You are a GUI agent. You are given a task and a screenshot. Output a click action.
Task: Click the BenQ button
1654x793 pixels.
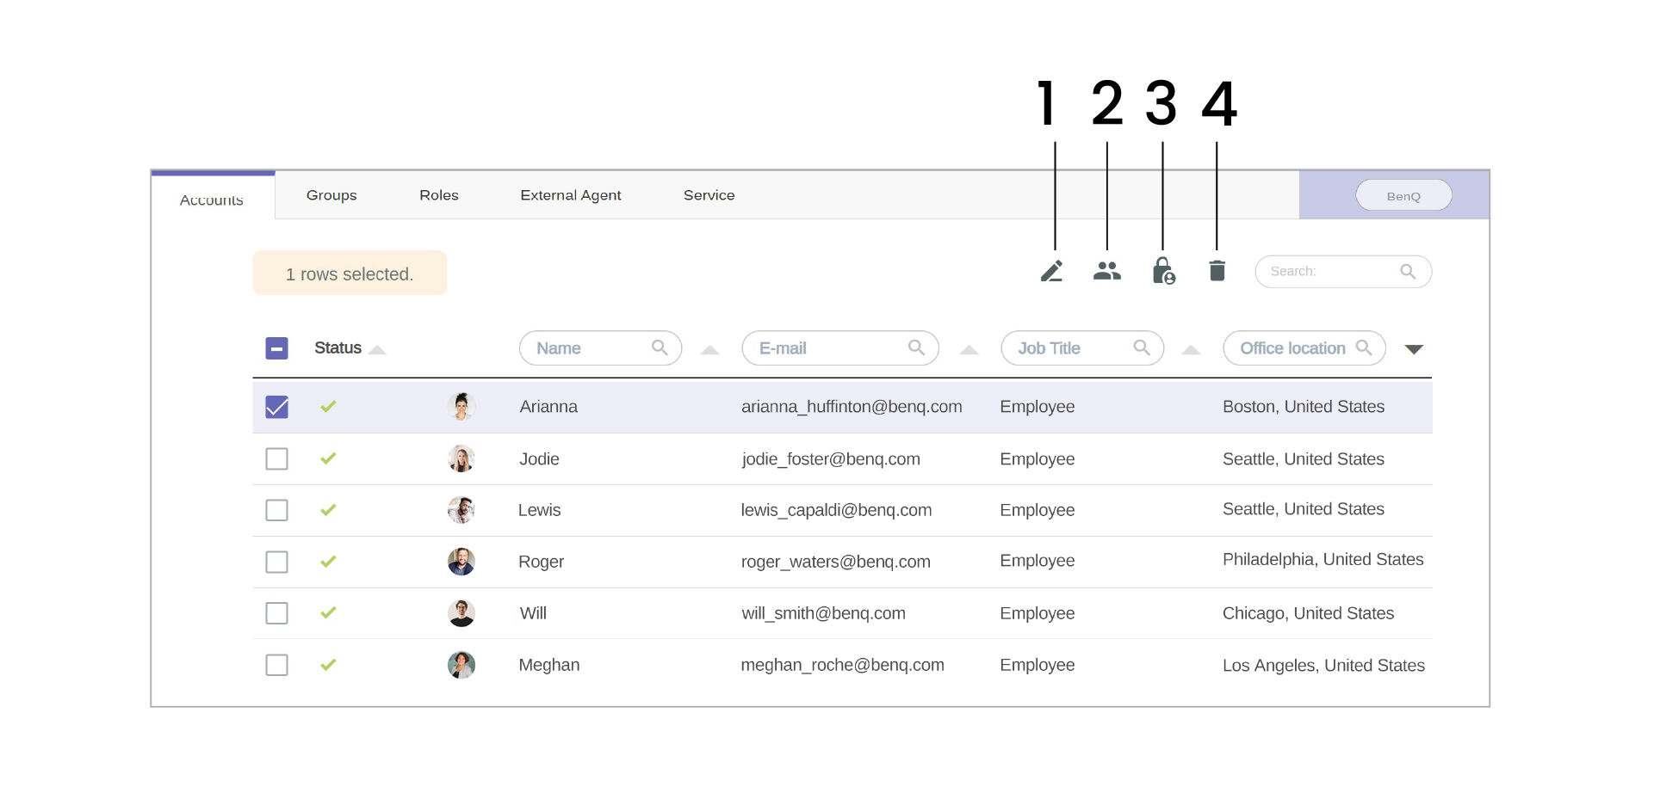click(x=1403, y=196)
